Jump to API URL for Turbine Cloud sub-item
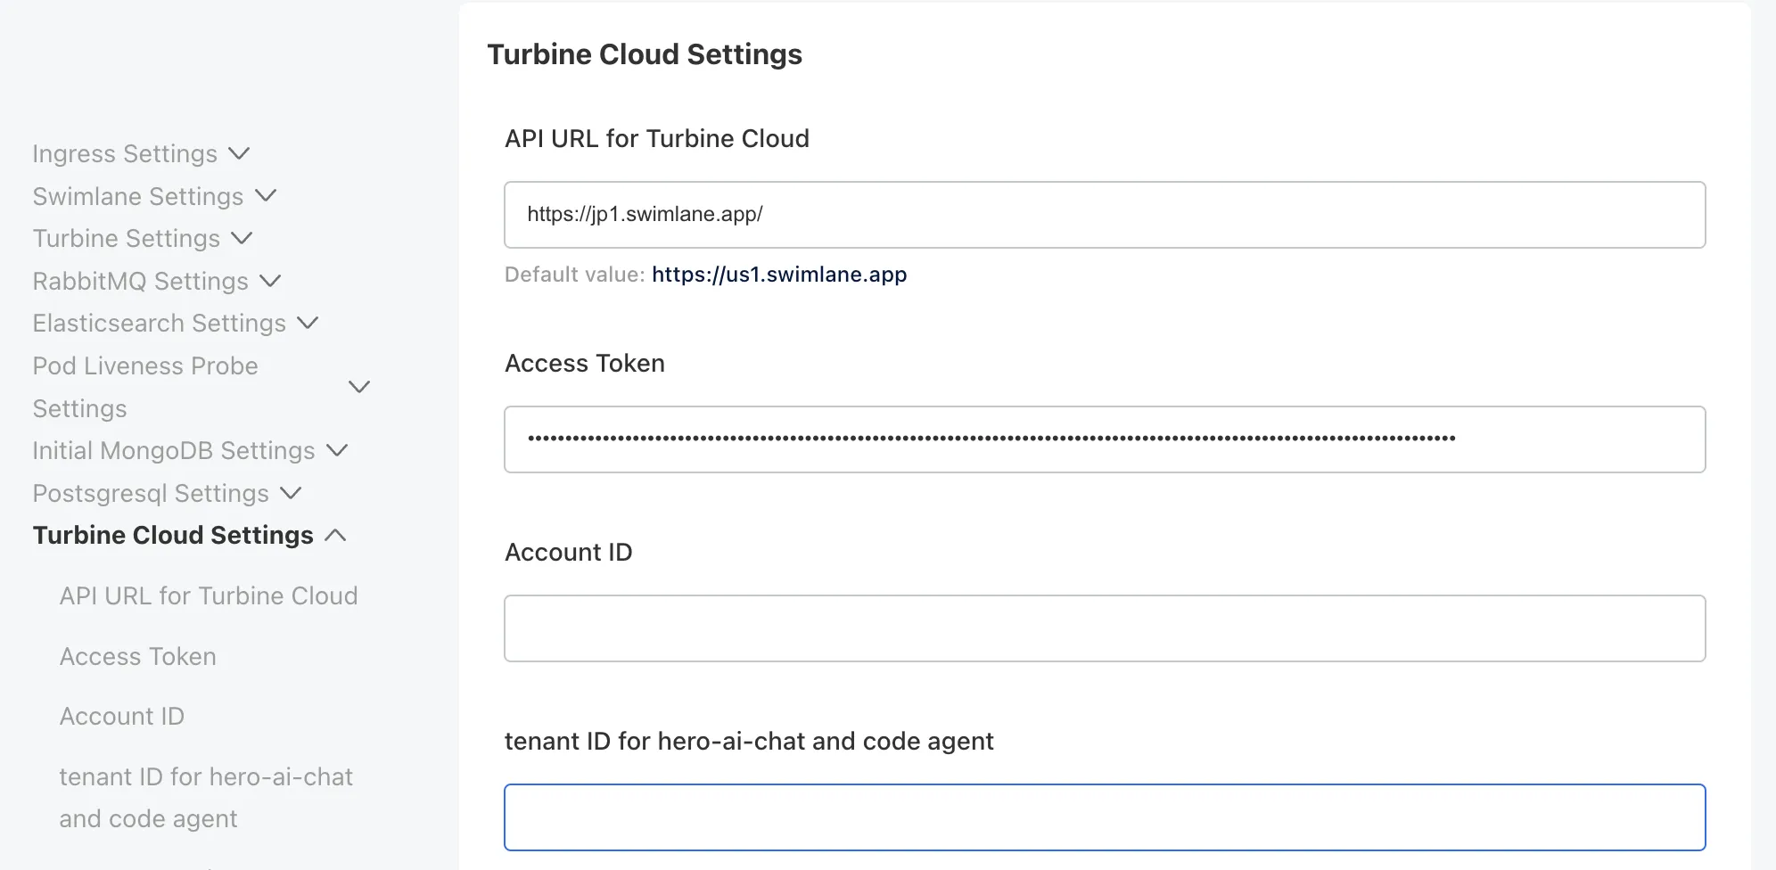Image resolution: width=1776 pixels, height=870 pixels. (x=209, y=595)
